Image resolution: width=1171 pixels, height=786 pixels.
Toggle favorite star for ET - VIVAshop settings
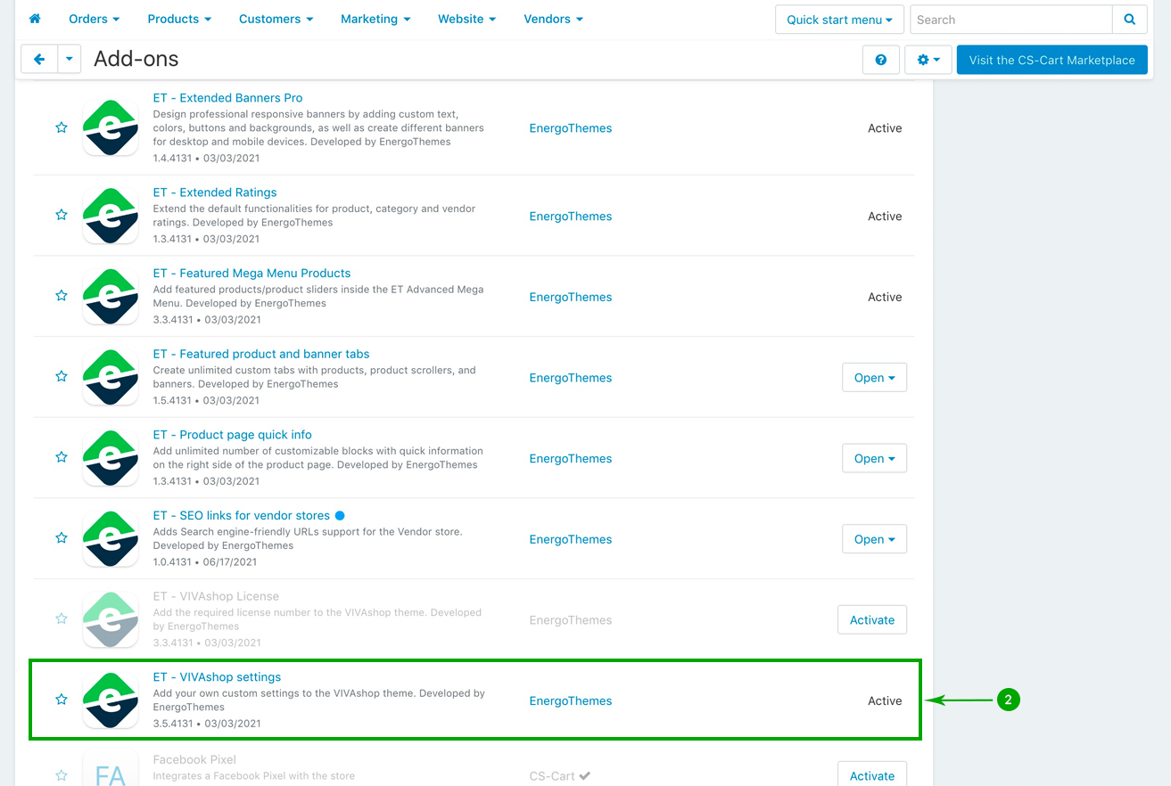(x=62, y=700)
